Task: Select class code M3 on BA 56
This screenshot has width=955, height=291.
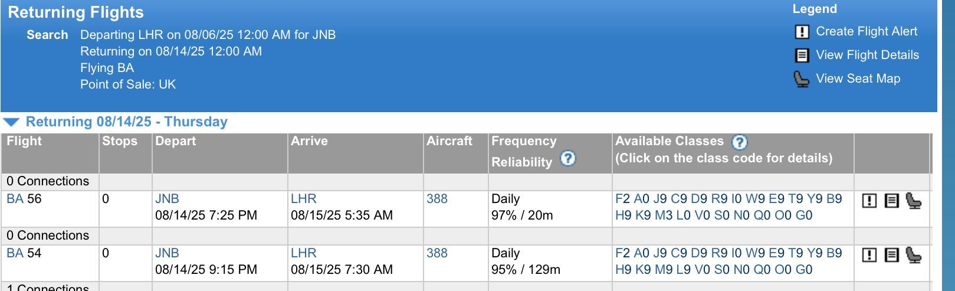Action: (664, 215)
